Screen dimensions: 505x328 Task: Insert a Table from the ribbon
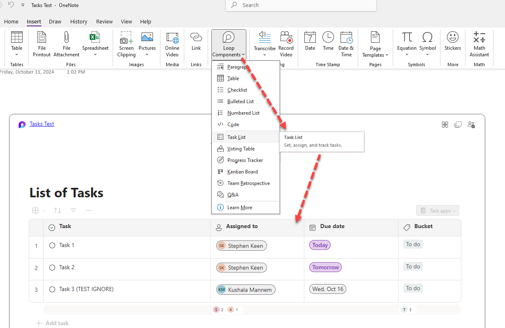point(16,44)
